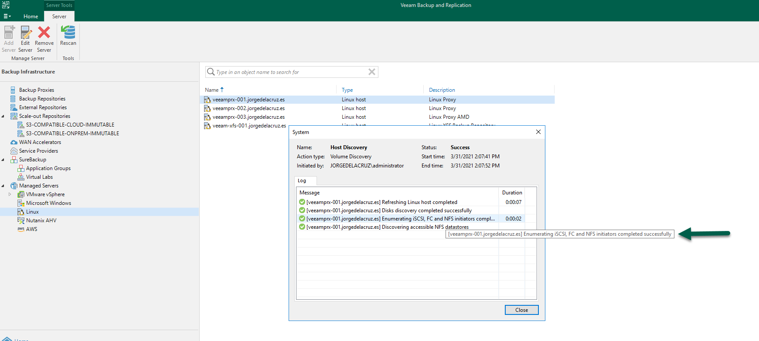Viewport: 759px width, 341px height.
Task: Click success icon of Refreshing Linux host row
Action: click(x=302, y=202)
